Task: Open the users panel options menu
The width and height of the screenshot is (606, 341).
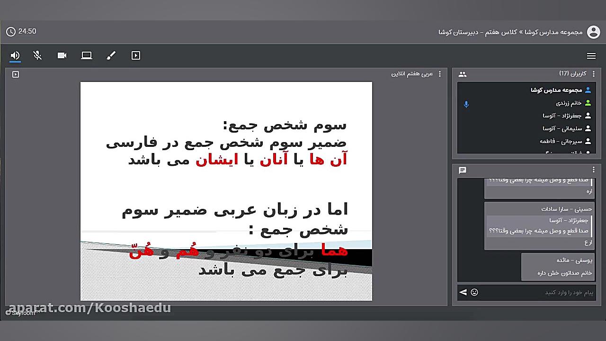Action: pos(594,74)
